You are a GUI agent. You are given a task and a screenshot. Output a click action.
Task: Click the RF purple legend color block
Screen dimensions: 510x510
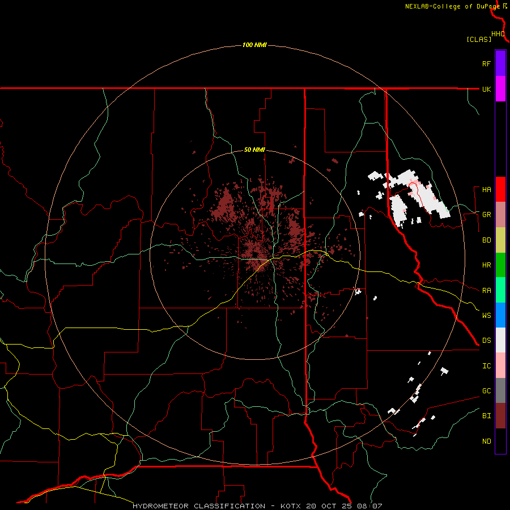(500, 63)
